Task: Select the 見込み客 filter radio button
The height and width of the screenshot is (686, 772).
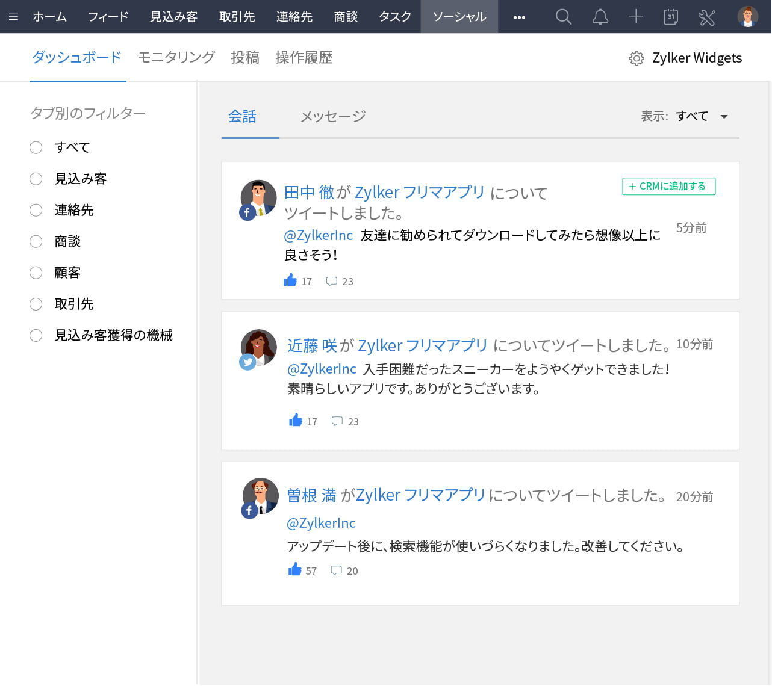Action: coord(36,179)
